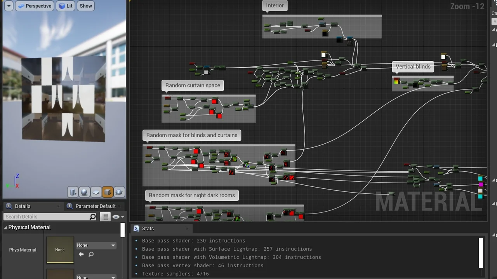Click the Show button in the viewport
The height and width of the screenshot is (279, 497).
coord(86,6)
